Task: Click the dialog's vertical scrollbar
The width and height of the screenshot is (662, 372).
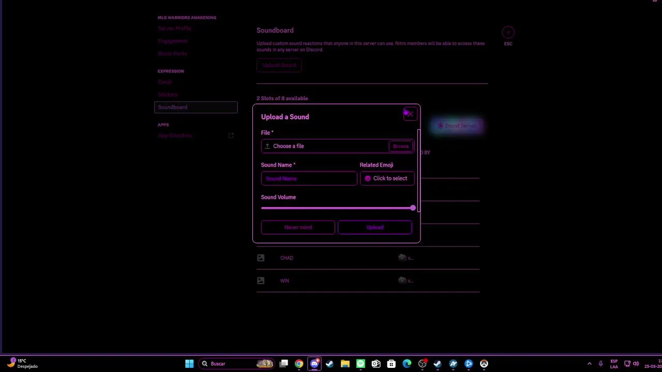Action: (x=418, y=171)
